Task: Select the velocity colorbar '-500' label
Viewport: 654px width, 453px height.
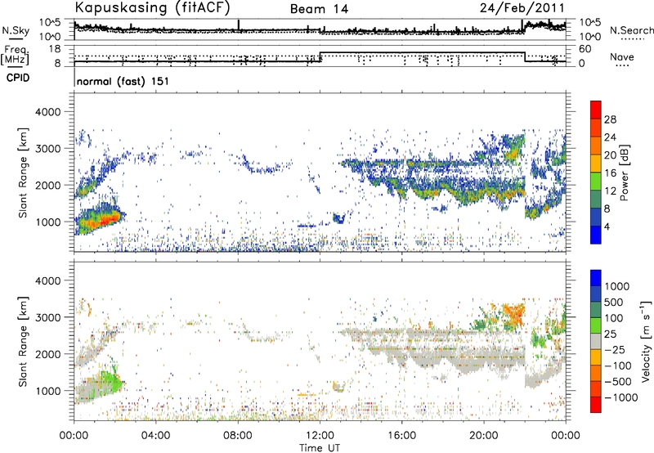Action: (618, 382)
